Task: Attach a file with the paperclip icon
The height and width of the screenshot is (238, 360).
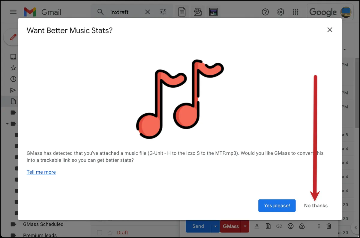Action: pos(268,226)
